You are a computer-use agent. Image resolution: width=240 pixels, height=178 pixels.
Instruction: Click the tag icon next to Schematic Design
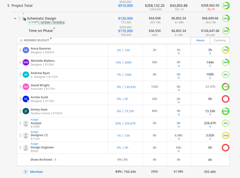point(24,19)
